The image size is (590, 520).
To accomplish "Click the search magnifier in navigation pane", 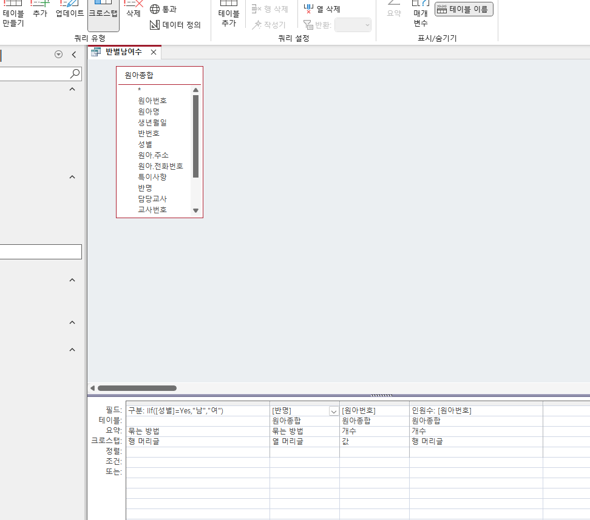I will pos(75,73).
